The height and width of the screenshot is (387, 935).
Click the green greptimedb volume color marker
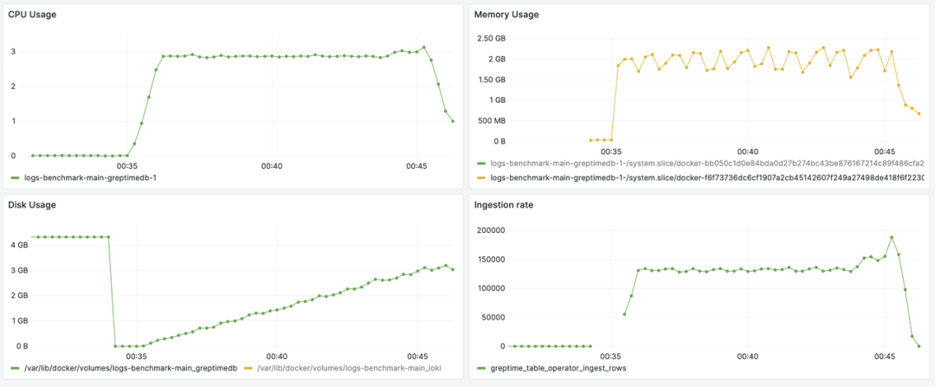[x=15, y=369]
